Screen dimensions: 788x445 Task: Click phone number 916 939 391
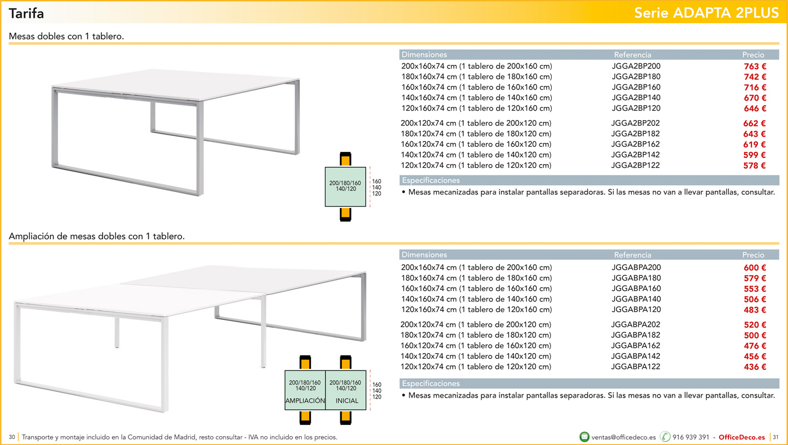[691, 437]
